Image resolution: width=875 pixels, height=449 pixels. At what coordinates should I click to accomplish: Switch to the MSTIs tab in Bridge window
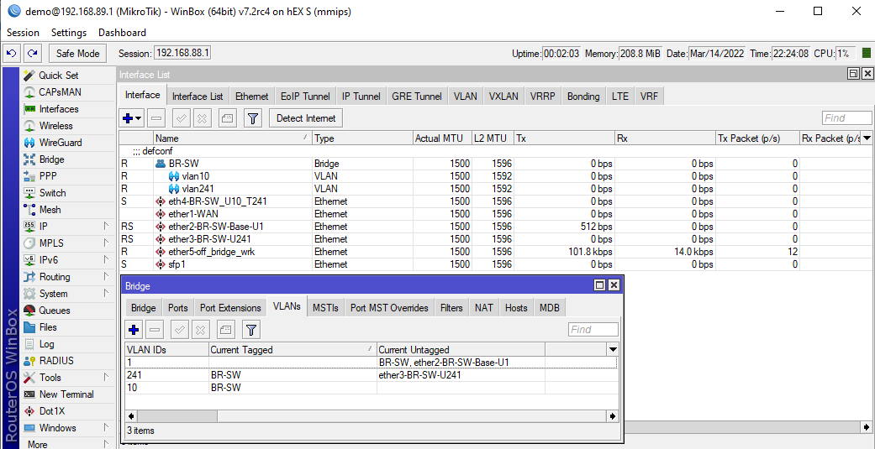tap(325, 307)
